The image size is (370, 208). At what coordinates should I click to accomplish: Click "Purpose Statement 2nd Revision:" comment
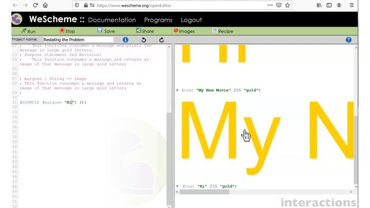[60, 55]
